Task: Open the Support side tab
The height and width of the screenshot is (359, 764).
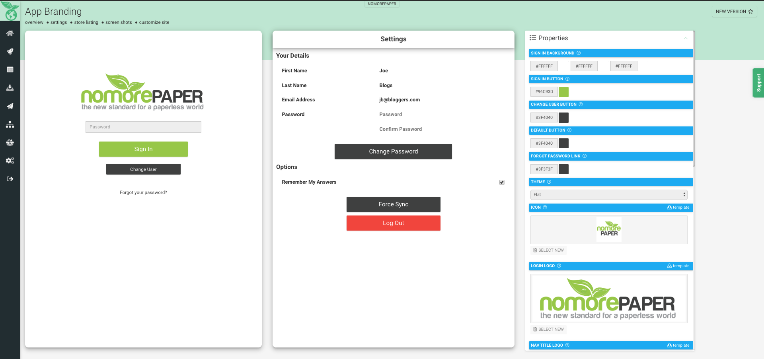Action: [x=758, y=83]
